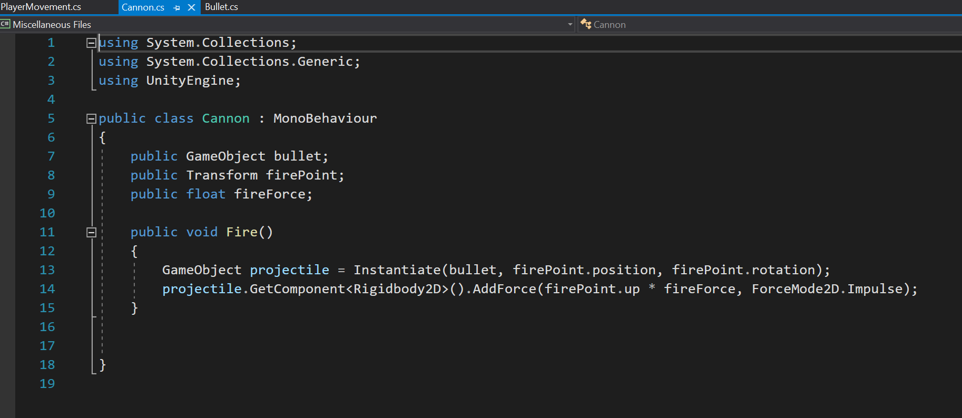Click the 'Cannon' class name on line 5

[x=225, y=118]
